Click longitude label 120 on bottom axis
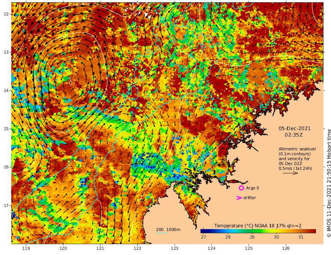This screenshot has height=255, width=331. click(63, 249)
